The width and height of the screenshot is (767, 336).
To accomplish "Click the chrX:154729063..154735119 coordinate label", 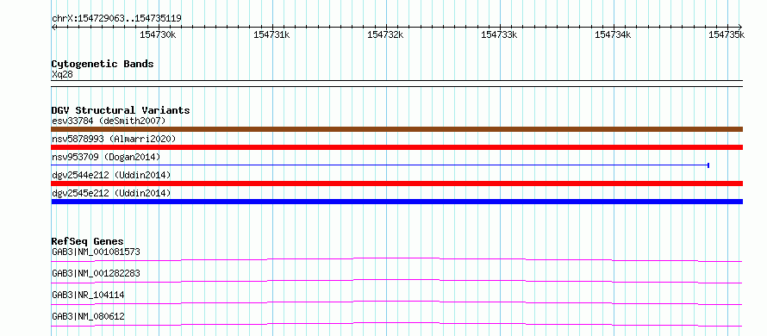I will [x=116, y=18].
